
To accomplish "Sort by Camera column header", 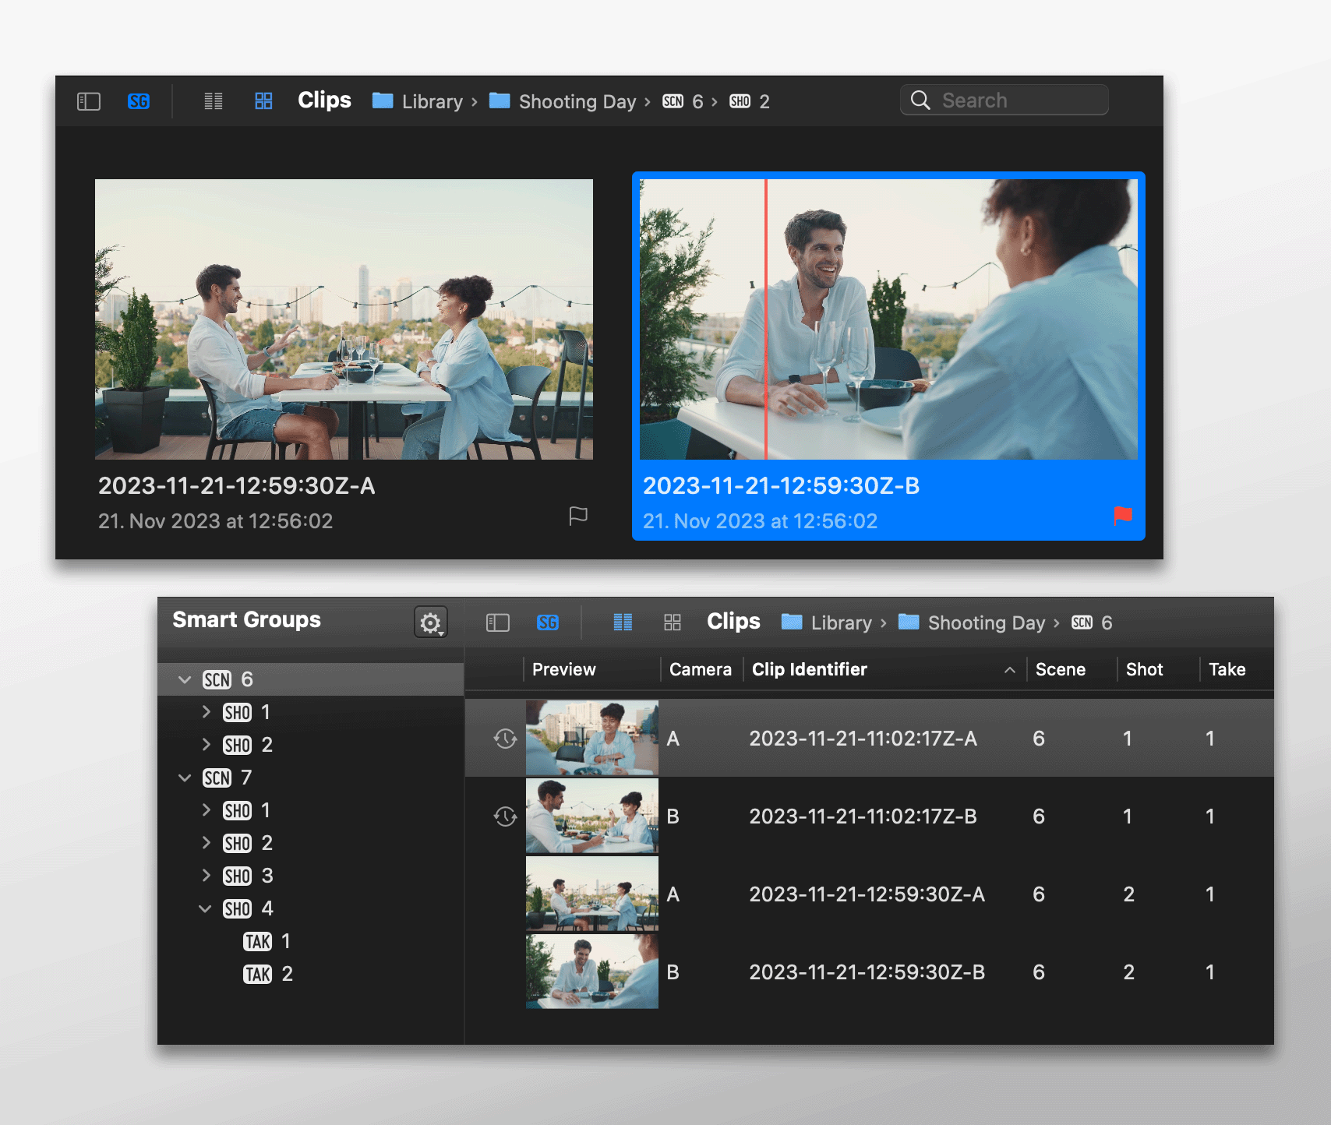I will [700, 669].
